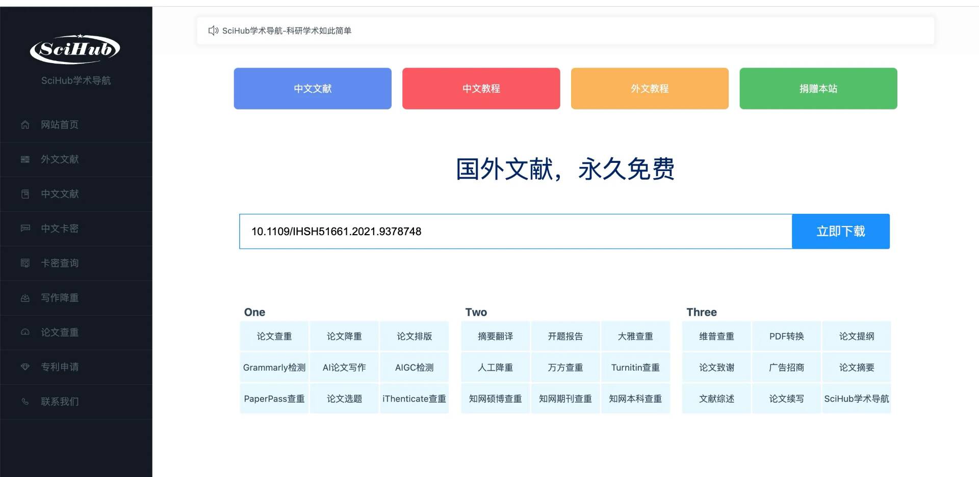Select 写作降重 in the sidebar

(76, 298)
